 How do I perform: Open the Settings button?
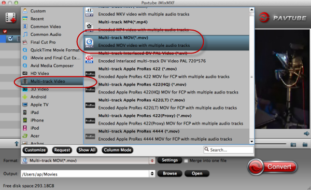pyautogui.click(x=169, y=160)
